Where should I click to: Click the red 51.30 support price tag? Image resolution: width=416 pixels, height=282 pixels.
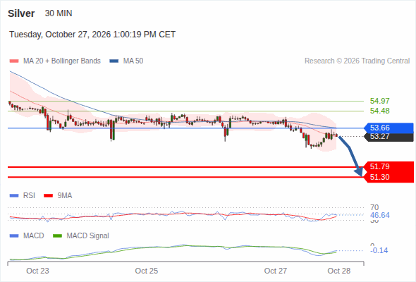(x=389, y=177)
